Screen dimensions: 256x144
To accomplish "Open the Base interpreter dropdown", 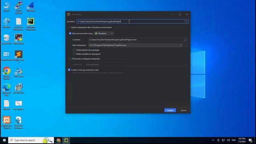I will 135,45.
